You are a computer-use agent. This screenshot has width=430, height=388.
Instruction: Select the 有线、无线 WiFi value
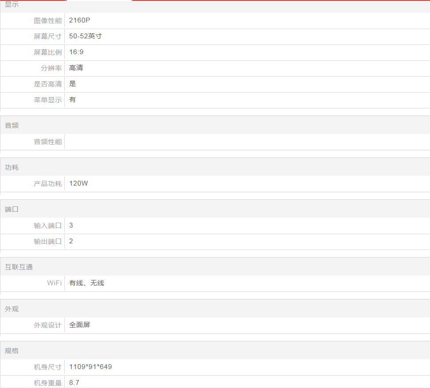click(x=87, y=283)
